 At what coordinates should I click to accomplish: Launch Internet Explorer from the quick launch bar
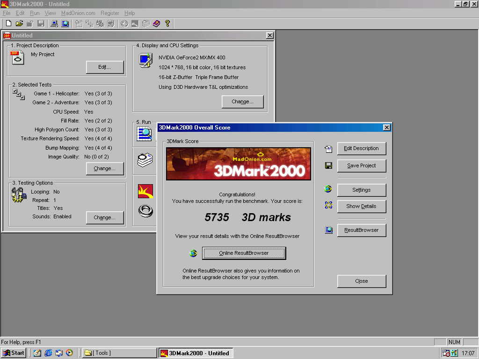(48, 353)
